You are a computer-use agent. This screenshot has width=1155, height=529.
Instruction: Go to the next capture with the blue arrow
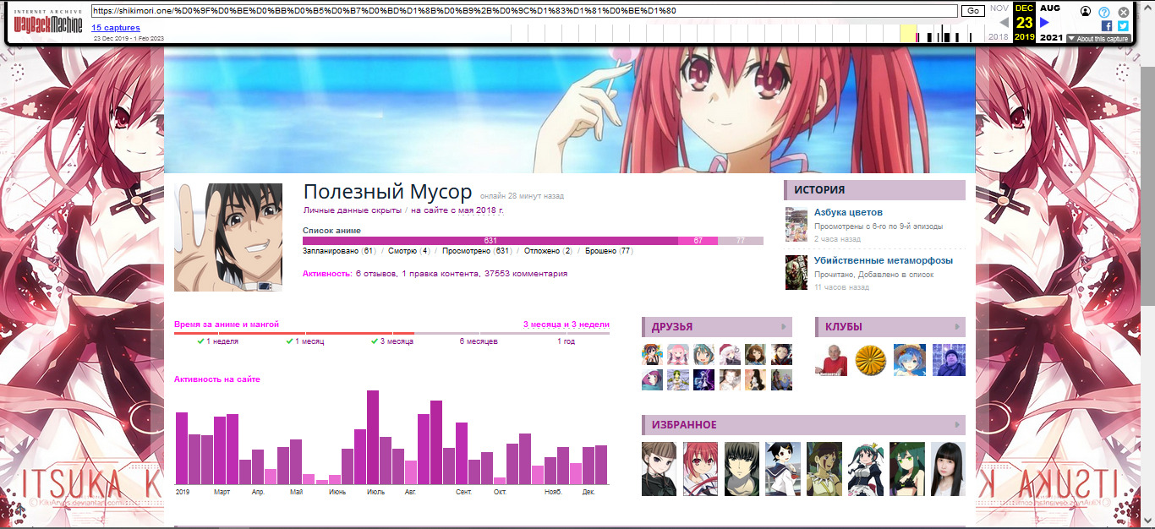(x=1045, y=23)
